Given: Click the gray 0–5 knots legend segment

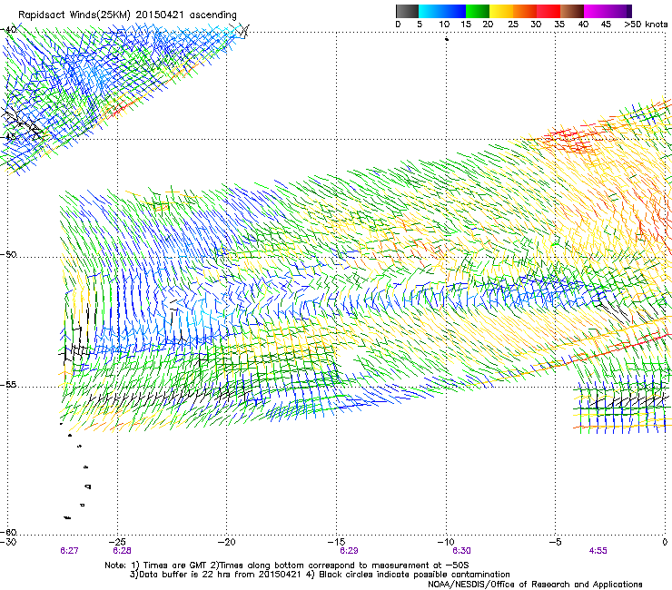Looking at the screenshot, I should (407, 11).
